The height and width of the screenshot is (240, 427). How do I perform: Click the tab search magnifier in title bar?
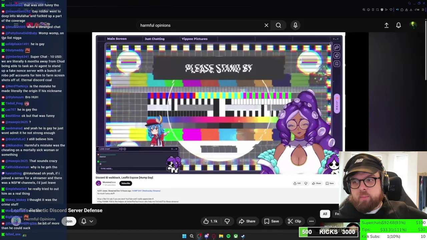tap(409, 3)
